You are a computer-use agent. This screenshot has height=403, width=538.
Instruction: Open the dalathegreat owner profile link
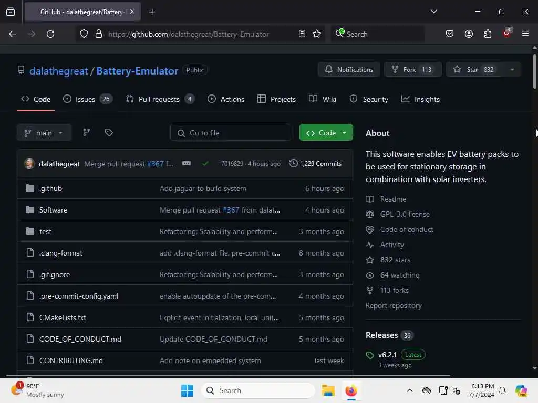point(59,71)
